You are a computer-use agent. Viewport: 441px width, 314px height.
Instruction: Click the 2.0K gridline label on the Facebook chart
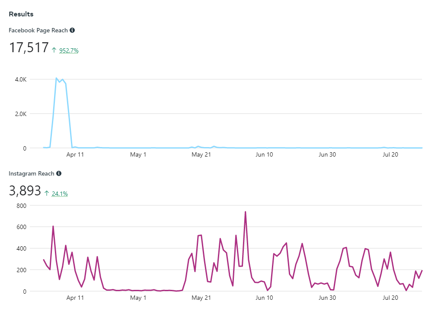coord(20,114)
